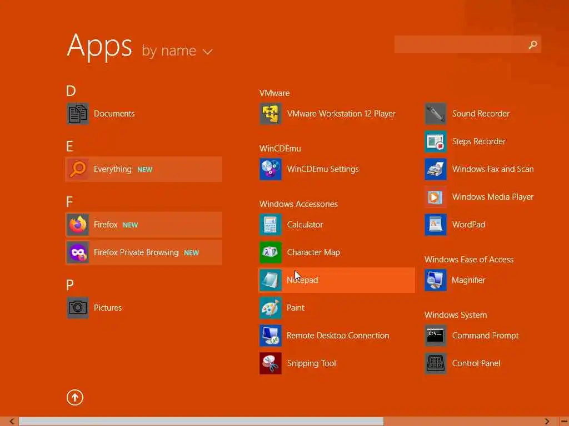The height and width of the screenshot is (426, 569).
Task: Open Firefox Private Browsing mask icon
Action: pos(78,252)
